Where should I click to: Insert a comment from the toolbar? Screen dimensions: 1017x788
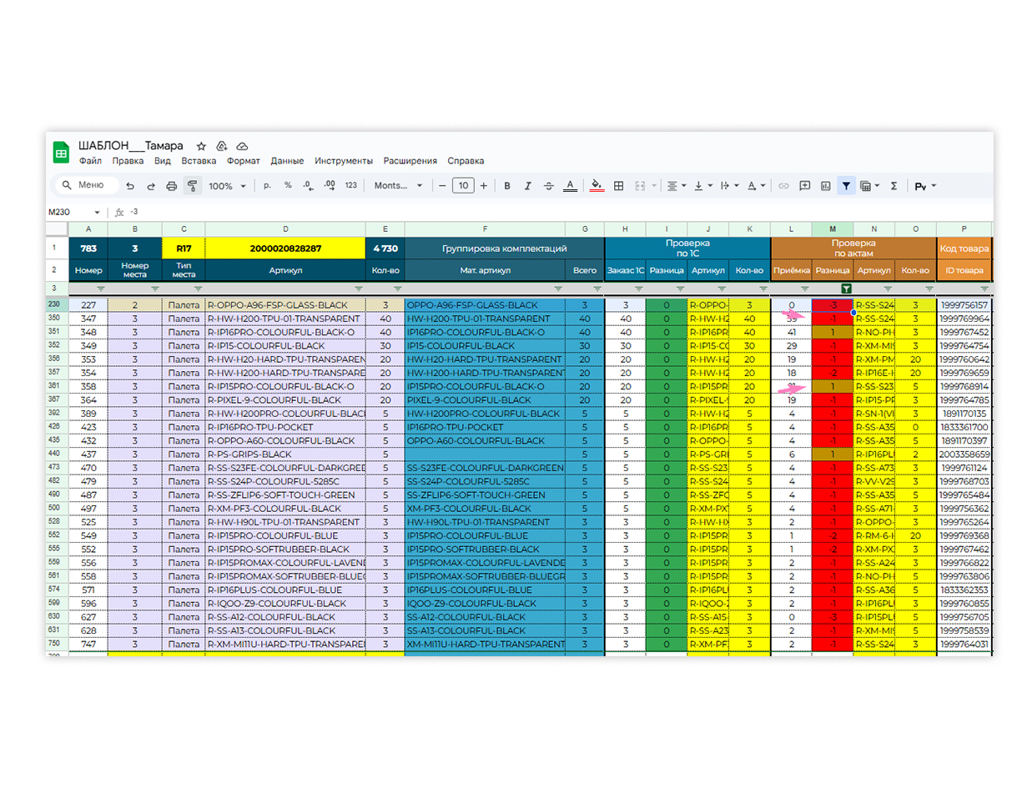tap(805, 186)
